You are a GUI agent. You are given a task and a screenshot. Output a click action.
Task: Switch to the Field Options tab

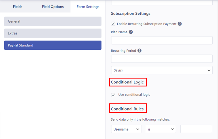[53, 7]
